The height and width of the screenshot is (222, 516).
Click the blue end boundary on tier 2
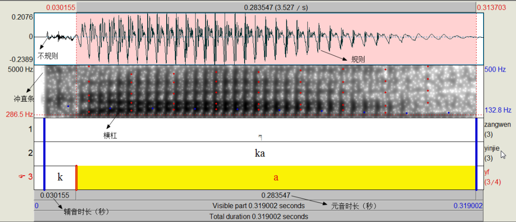pyautogui.click(x=476, y=154)
